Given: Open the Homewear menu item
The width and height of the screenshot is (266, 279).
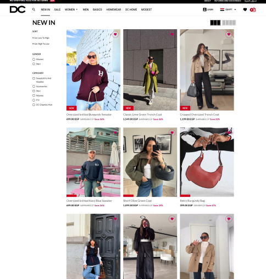Looking at the screenshot, I should pyautogui.click(x=114, y=9).
